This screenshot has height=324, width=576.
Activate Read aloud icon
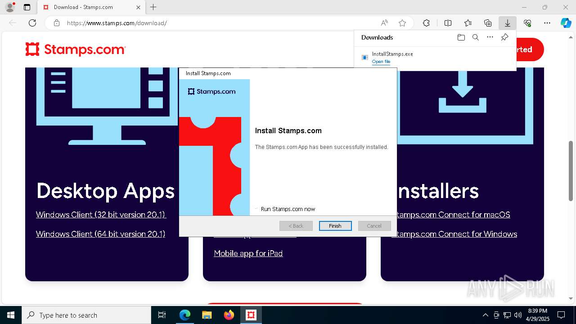click(384, 23)
